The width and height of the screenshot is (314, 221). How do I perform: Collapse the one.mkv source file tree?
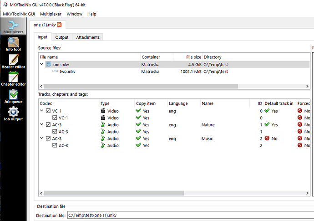pos(42,64)
